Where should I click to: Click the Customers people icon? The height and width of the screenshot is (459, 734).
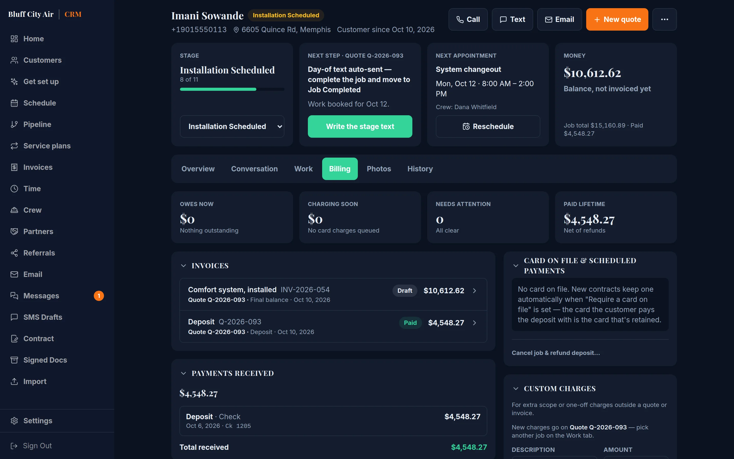[14, 60]
